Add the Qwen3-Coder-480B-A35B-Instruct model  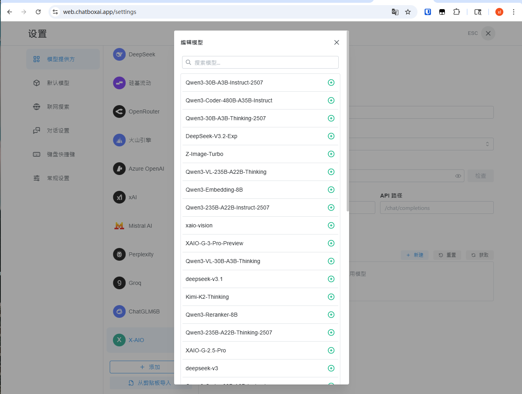tap(331, 100)
